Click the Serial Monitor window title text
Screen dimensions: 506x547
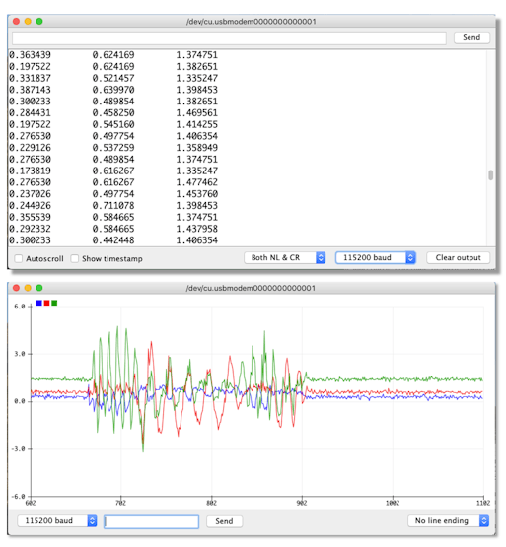pos(252,22)
